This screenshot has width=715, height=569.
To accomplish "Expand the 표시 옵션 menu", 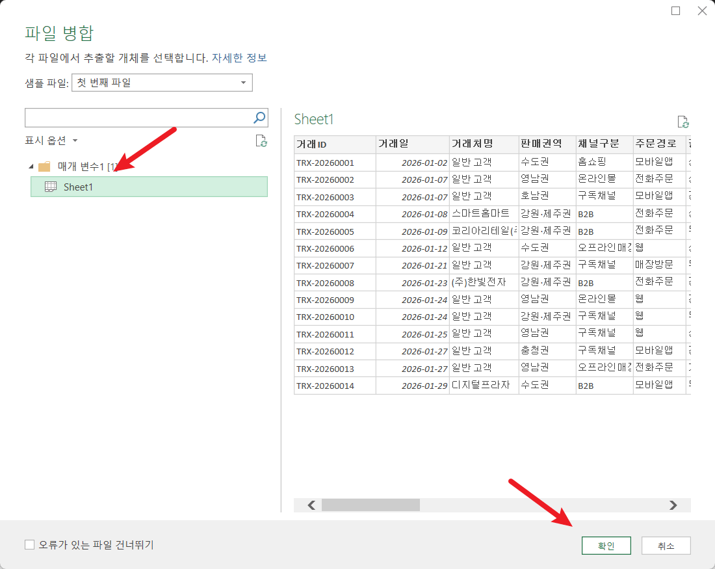I will tap(51, 140).
